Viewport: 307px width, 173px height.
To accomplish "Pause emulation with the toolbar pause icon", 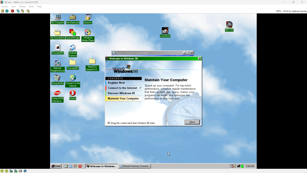I will tap(2, 11).
